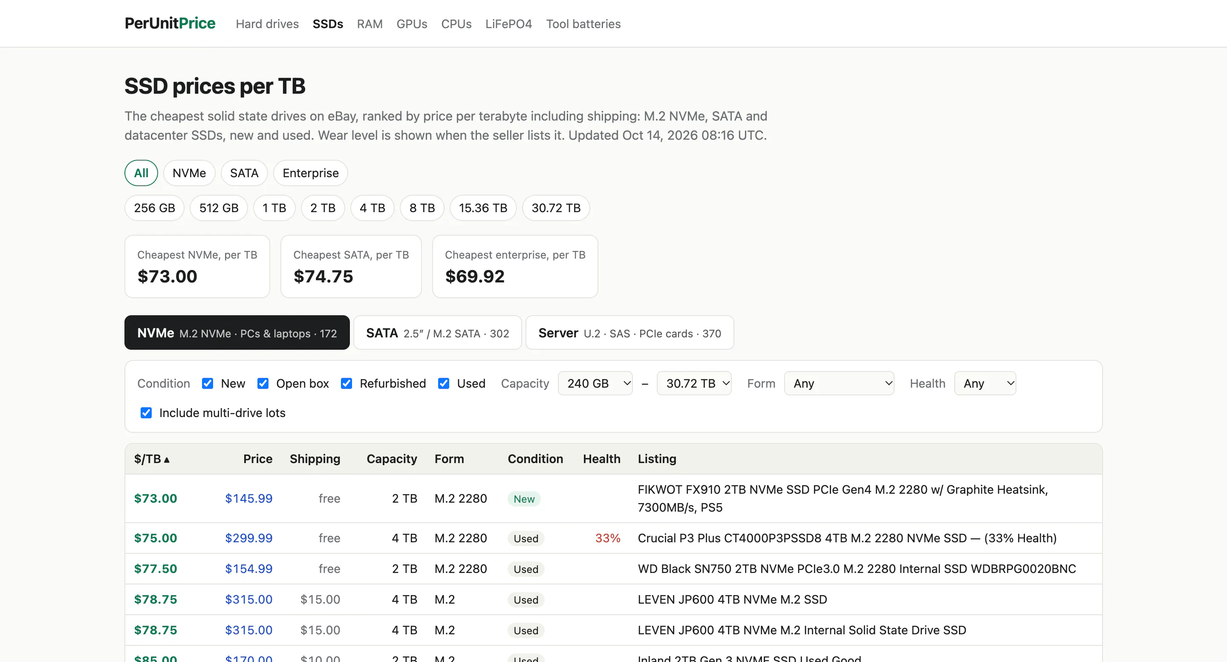Open the minimum capacity 240 GB dropdown
The height and width of the screenshot is (662, 1227).
coord(595,383)
